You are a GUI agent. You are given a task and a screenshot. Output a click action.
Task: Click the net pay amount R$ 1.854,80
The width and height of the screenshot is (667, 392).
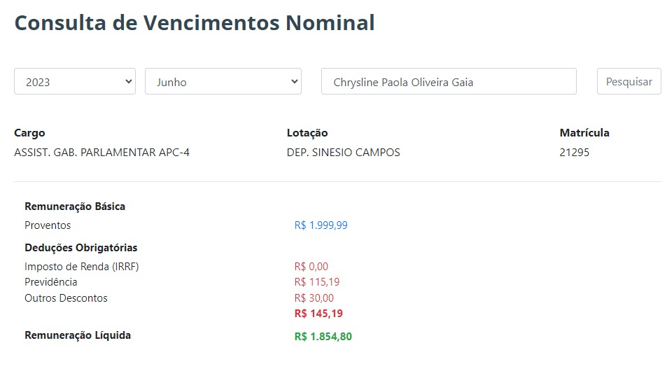[323, 337]
